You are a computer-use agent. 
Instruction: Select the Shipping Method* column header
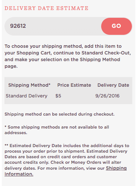[x=29, y=85]
